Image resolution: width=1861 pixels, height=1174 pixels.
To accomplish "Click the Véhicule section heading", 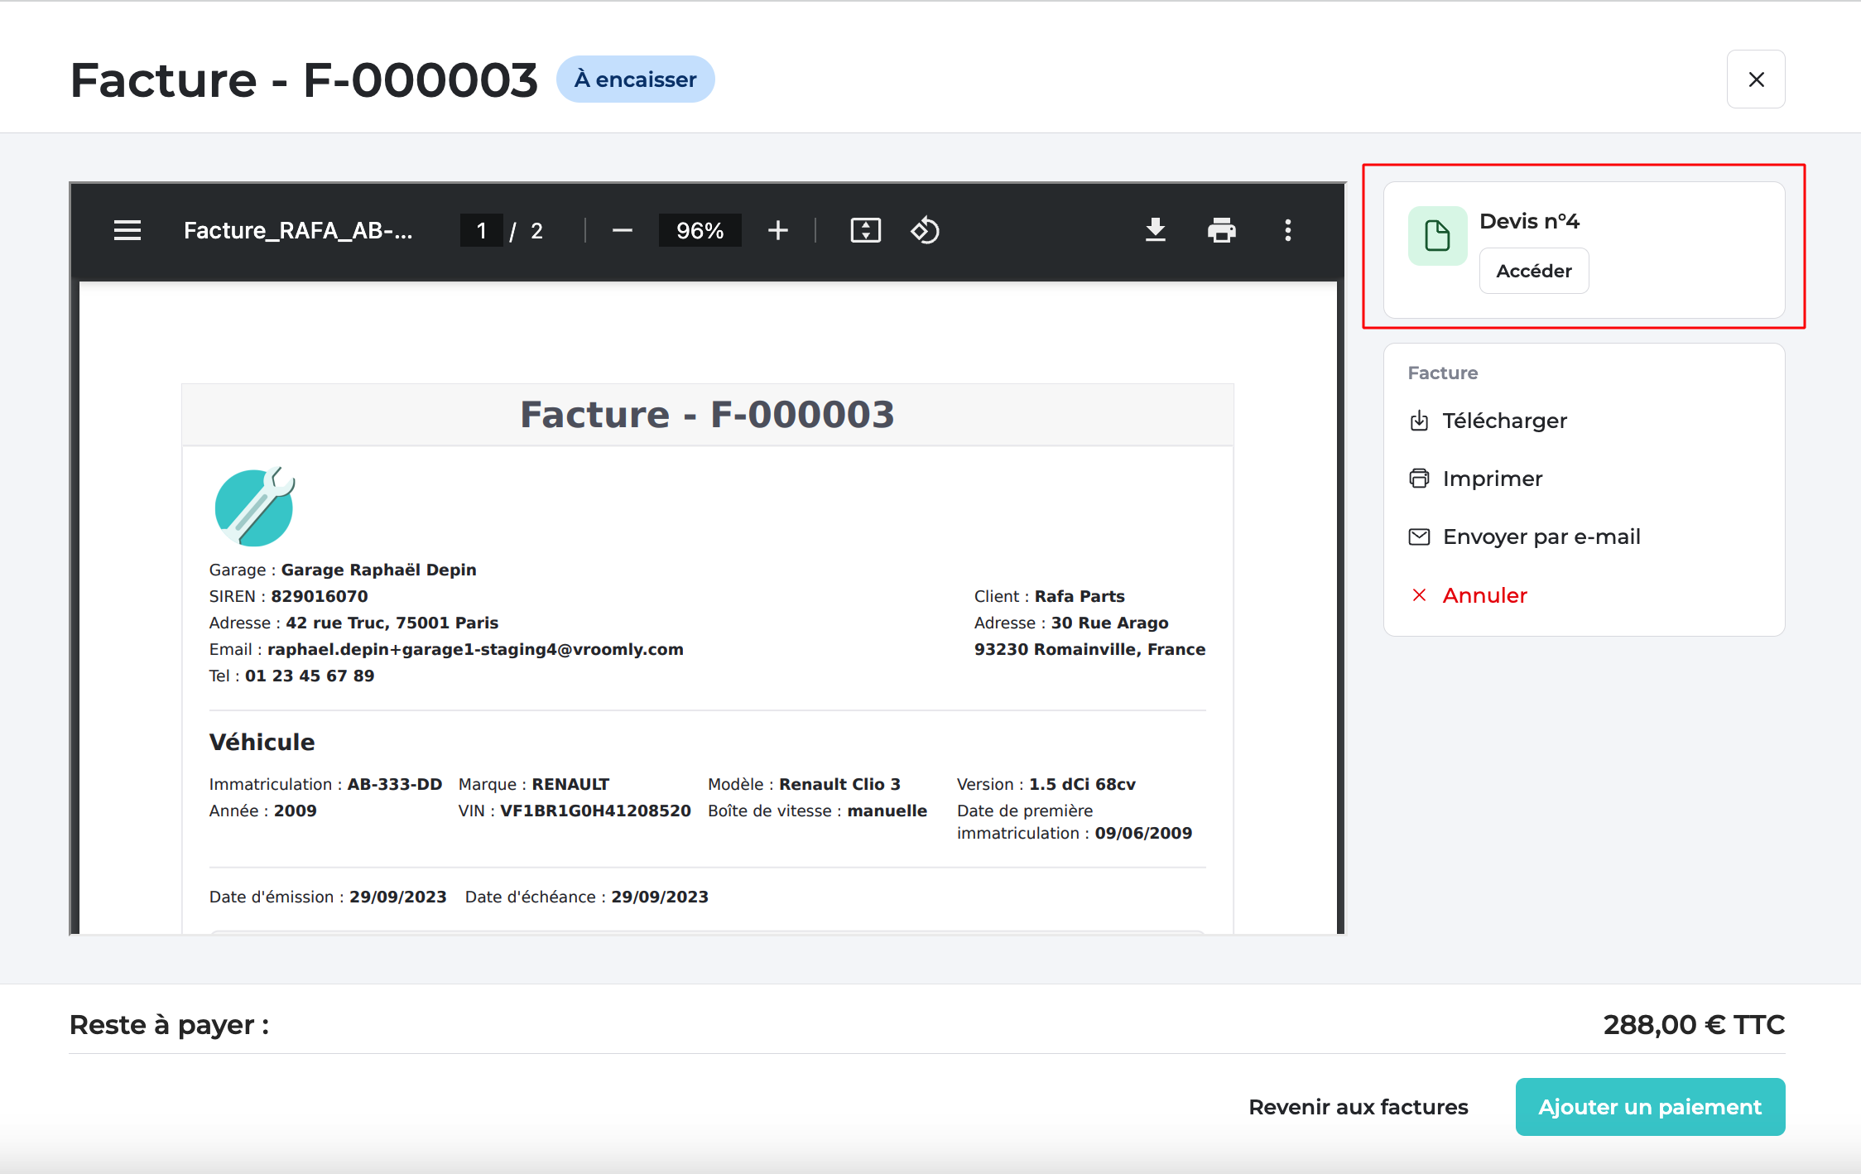I will (262, 742).
